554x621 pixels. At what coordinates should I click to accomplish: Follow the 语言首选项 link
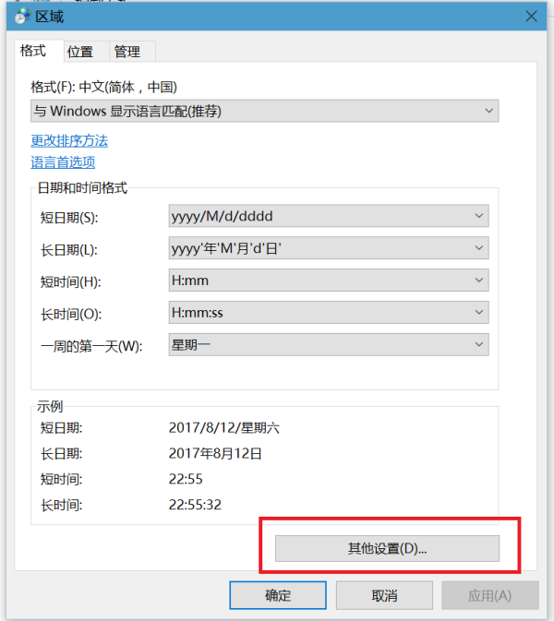pos(63,162)
